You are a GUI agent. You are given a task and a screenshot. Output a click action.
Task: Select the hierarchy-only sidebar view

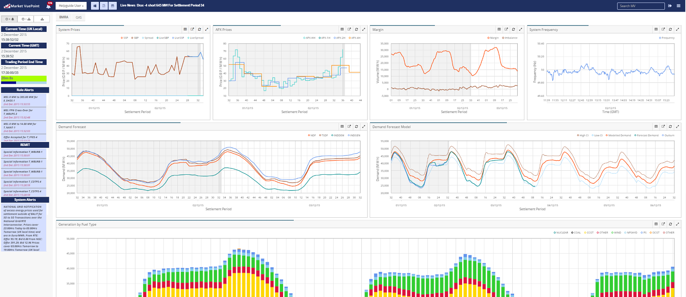(x=42, y=19)
